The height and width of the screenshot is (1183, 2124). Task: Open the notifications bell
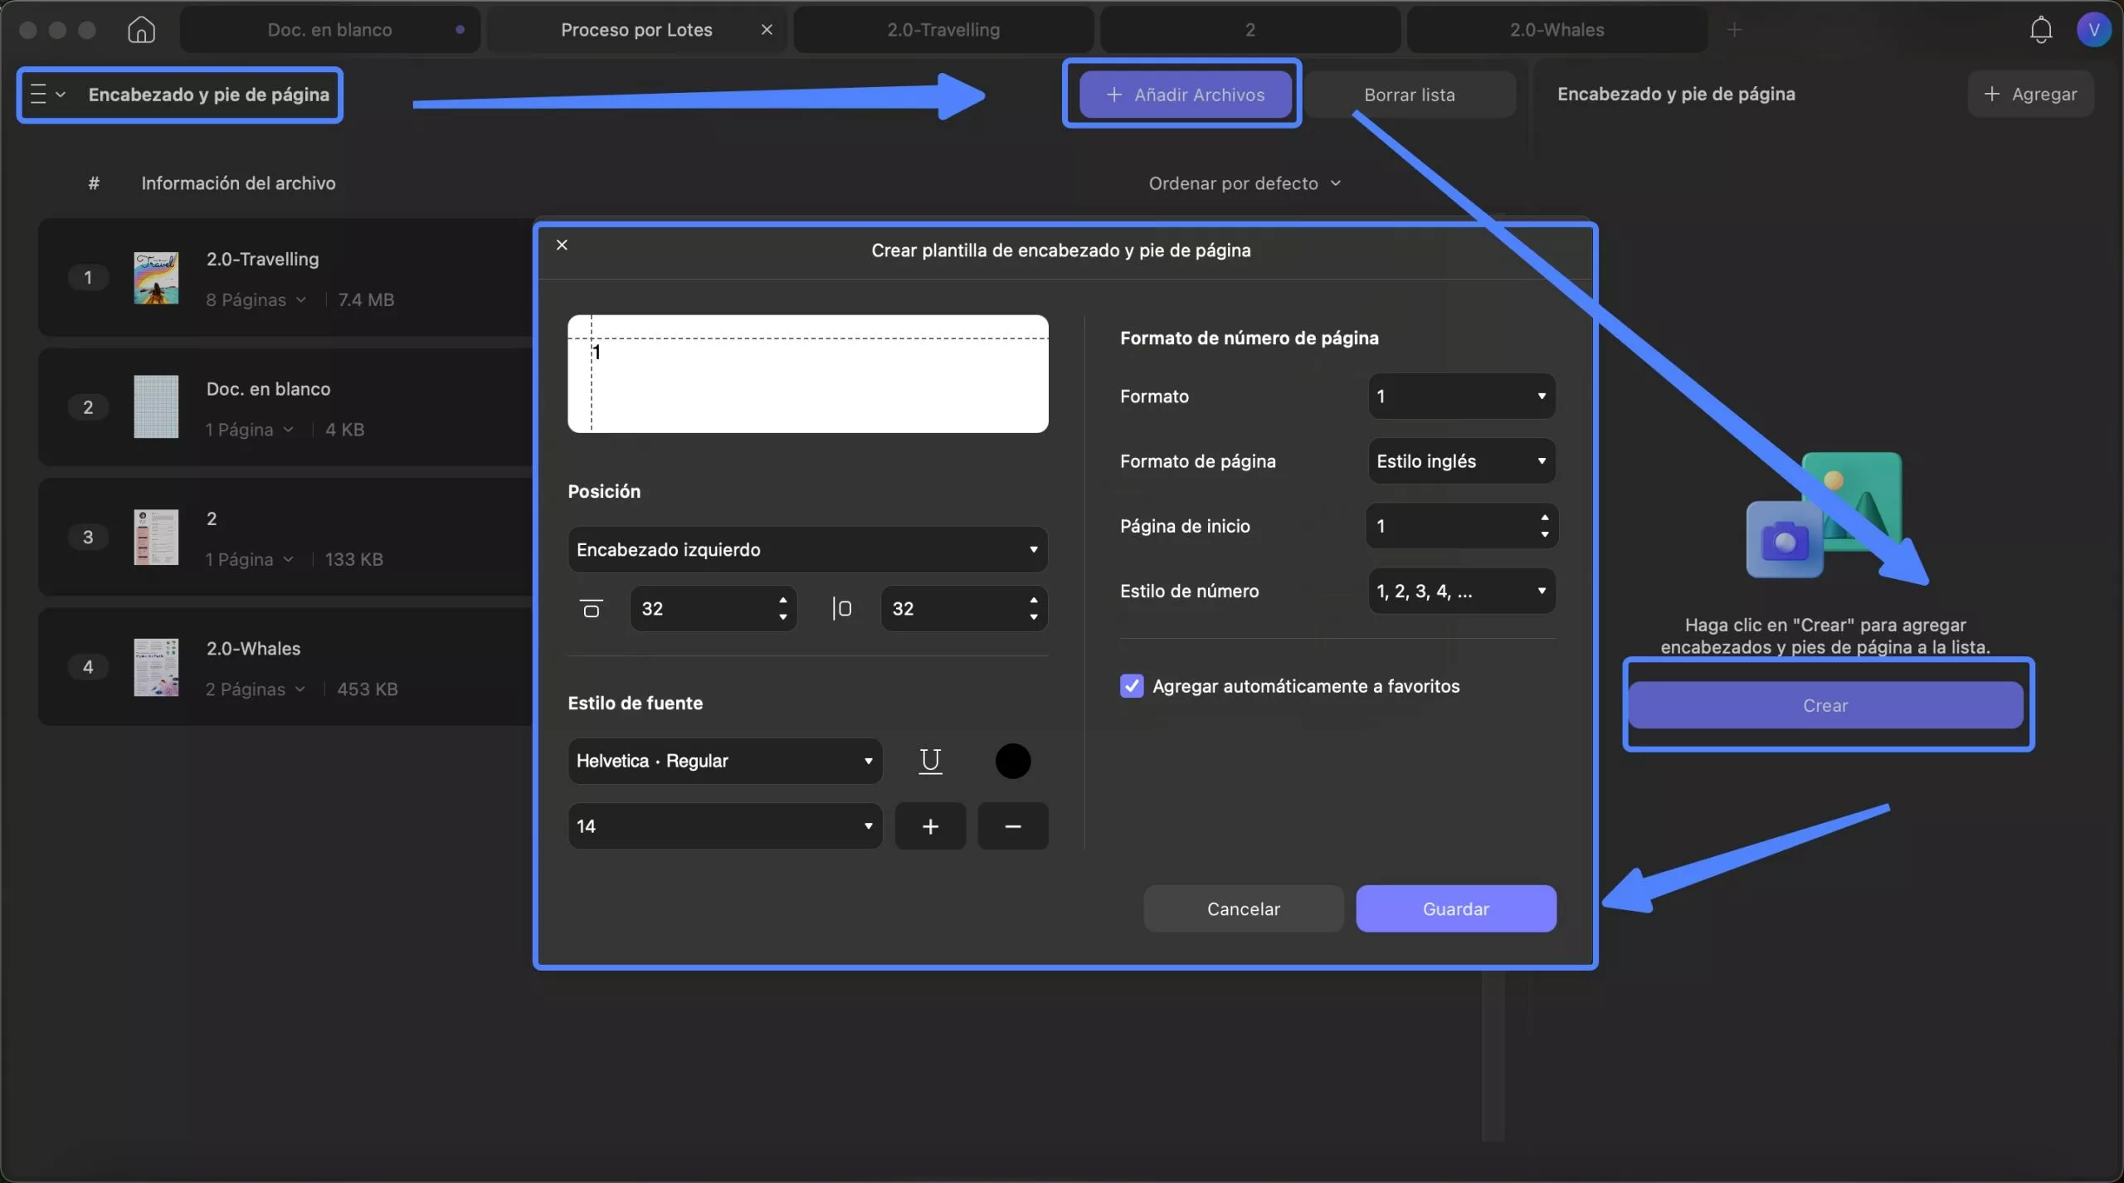pos(2040,30)
